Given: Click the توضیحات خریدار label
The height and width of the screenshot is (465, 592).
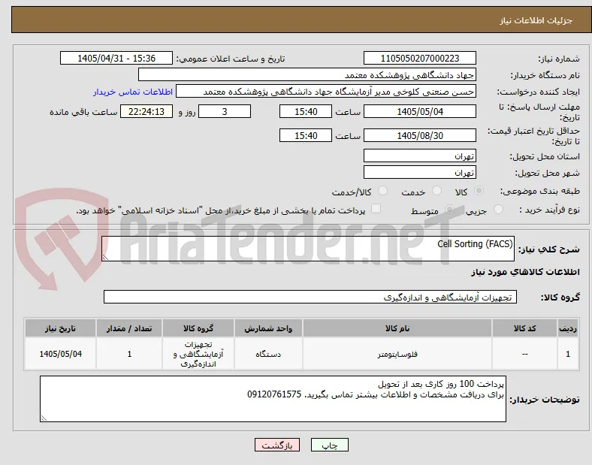Looking at the screenshot, I should (544, 400).
